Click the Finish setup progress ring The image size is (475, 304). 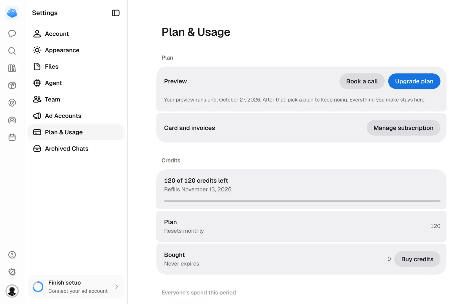coord(38,287)
